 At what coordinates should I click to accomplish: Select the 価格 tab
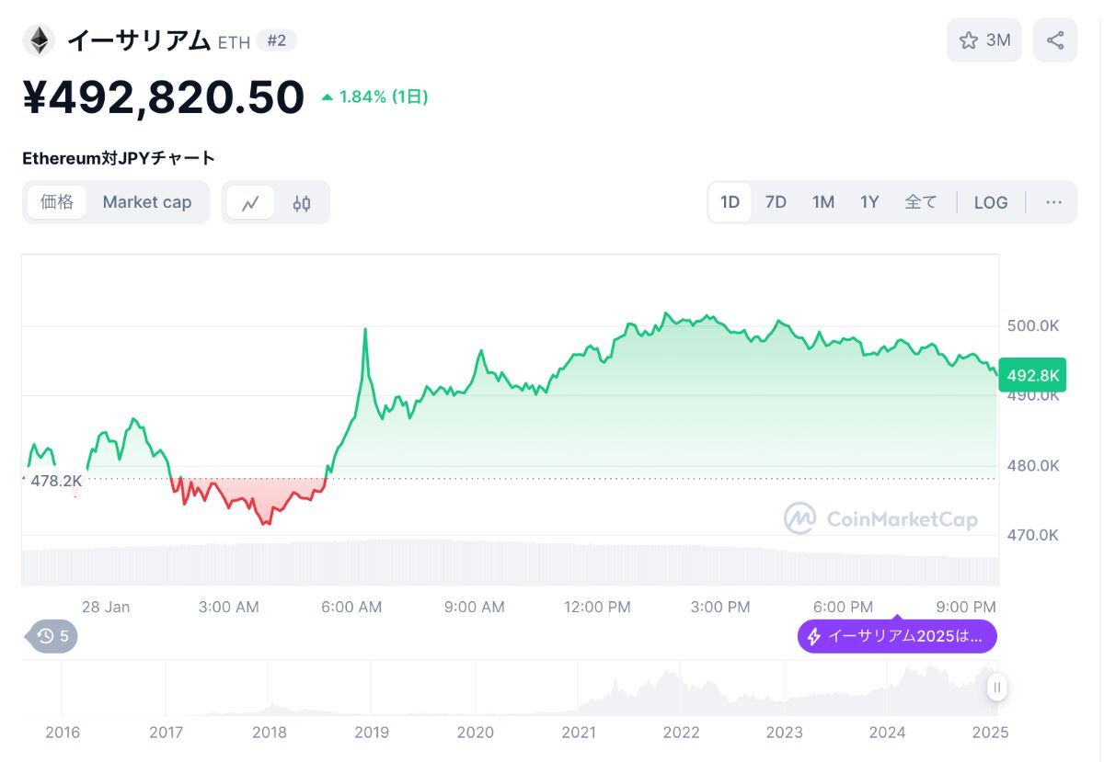pos(57,202)
